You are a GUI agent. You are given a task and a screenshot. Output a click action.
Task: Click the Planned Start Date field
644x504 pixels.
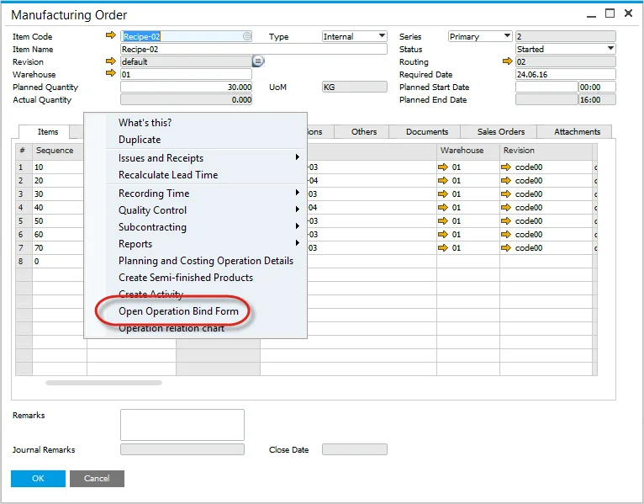pyautogui.click(x=546, y=88)
